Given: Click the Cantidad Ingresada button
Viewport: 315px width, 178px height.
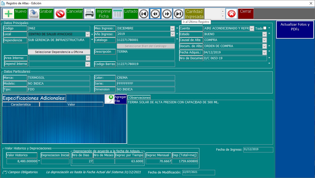Looking at the screenshot, I should coord(195,13).
